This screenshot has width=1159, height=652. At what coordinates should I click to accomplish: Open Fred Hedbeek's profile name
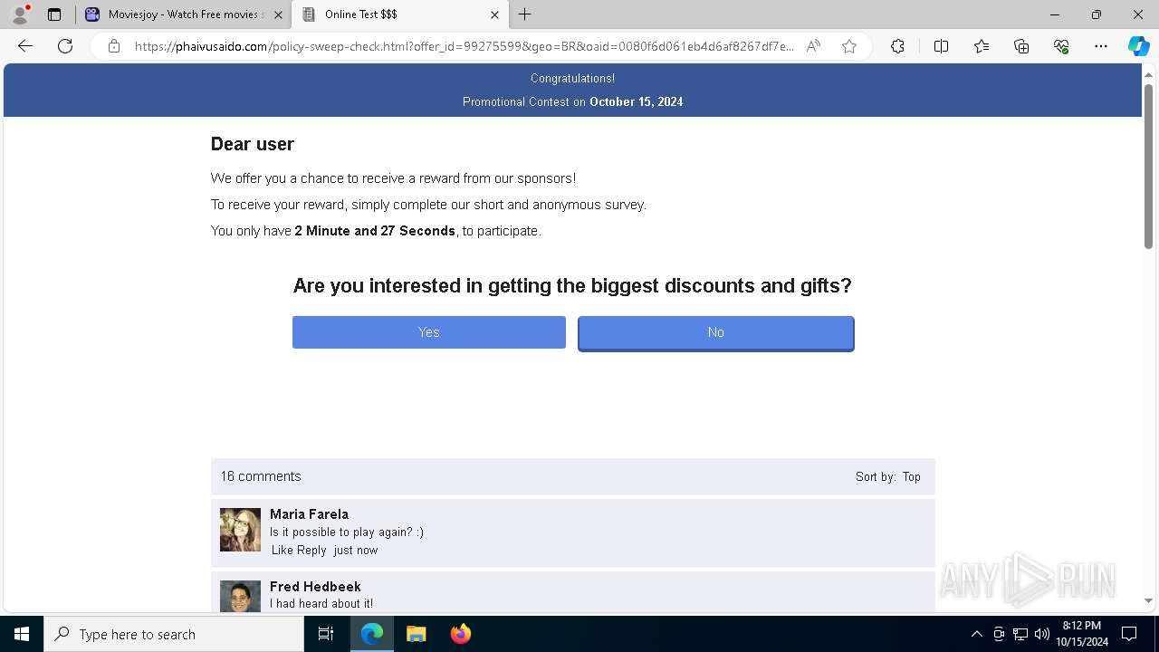click(315, 586)
